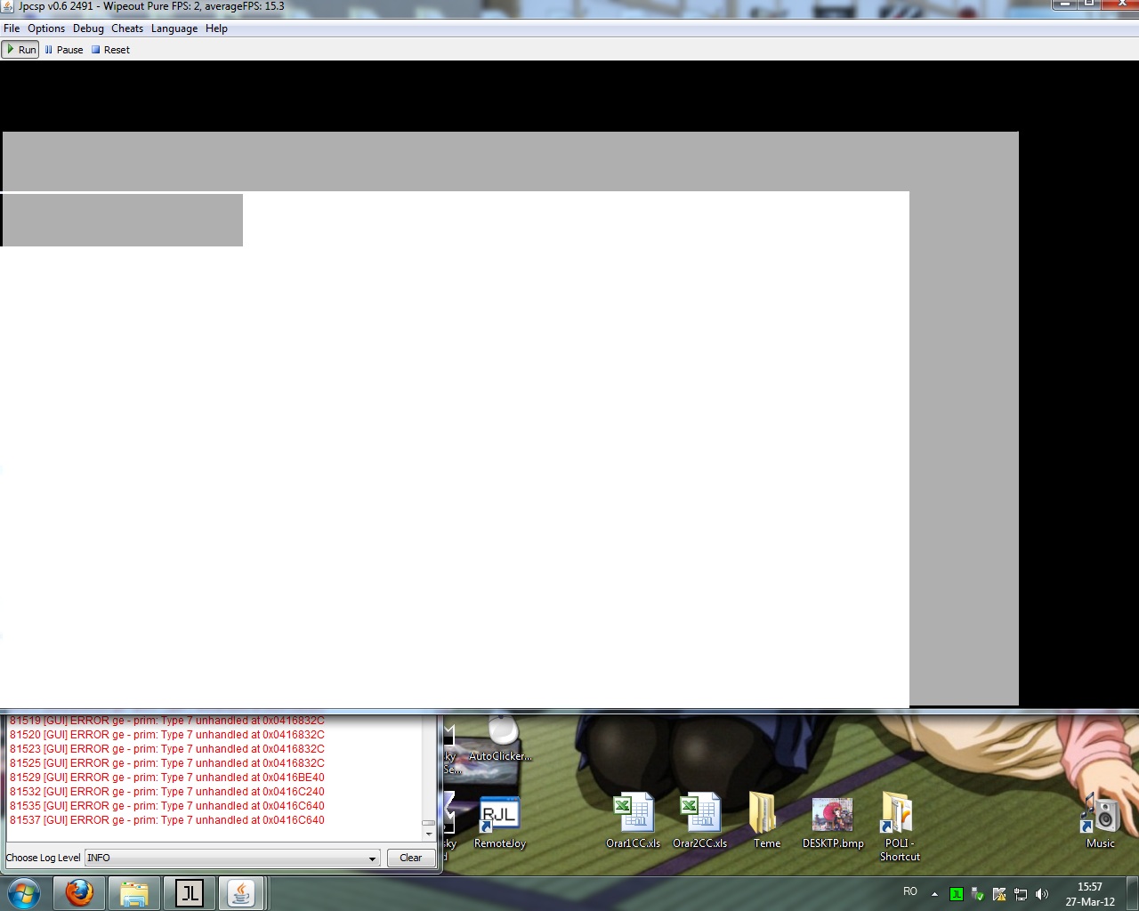Click the Choose Log Level label
1139x911 pixels.
44,858
